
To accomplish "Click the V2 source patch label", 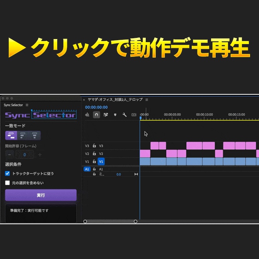I will point(87,154).
